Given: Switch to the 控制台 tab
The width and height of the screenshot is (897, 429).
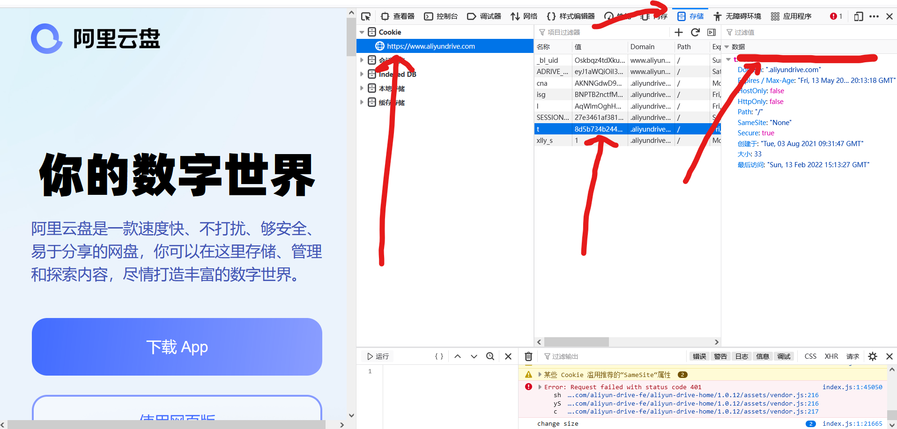Looking at the screenshot, I should tap(441, 16).
